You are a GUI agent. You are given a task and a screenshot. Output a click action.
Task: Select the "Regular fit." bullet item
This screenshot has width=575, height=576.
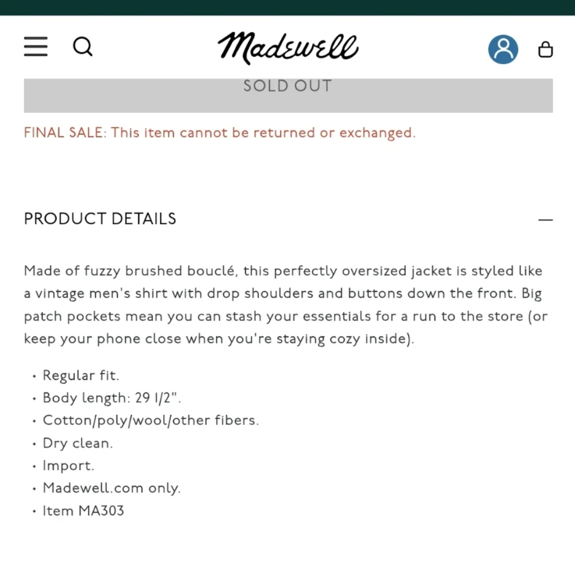tap(80, 376)
